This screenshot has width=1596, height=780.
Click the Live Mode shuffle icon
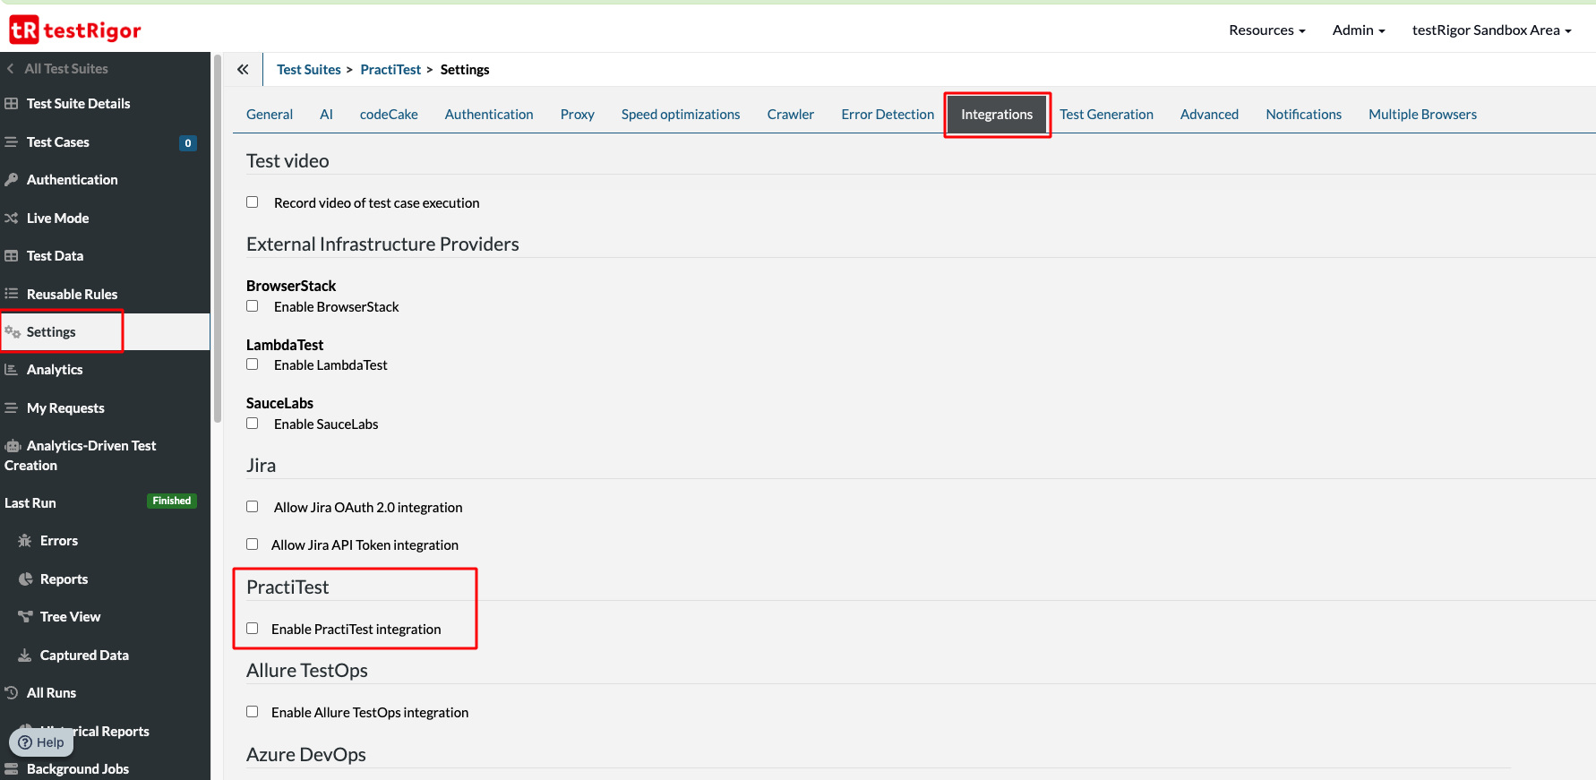(x=12, y=219)
